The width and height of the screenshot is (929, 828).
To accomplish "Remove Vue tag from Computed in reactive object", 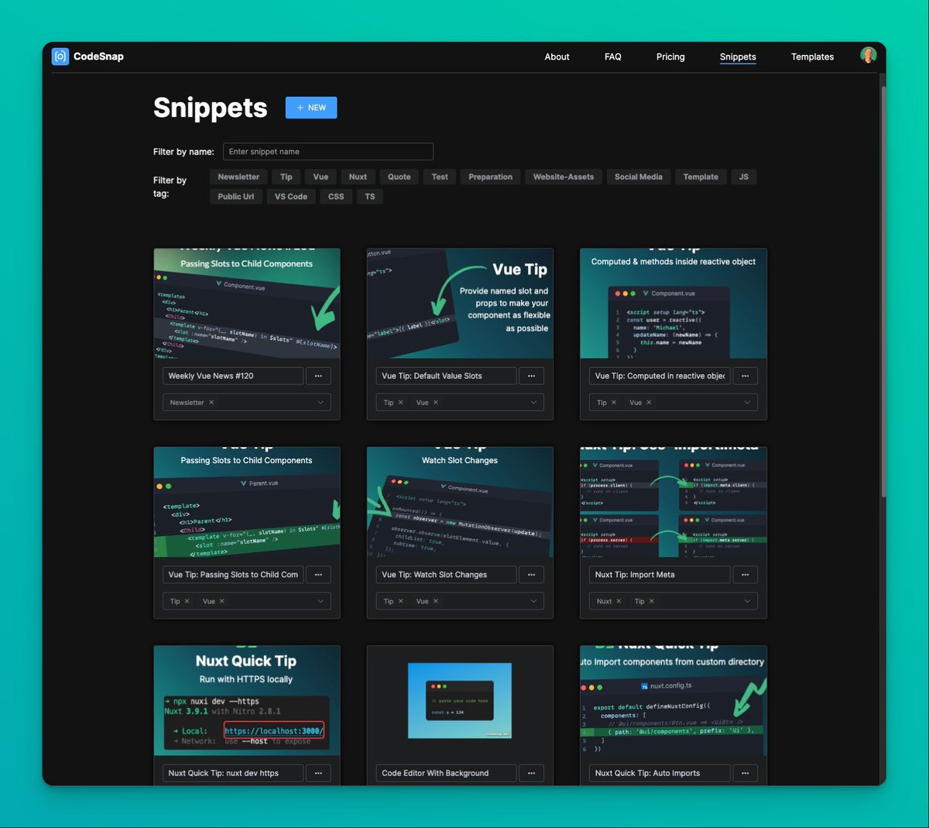I will [x=649, y=403].
